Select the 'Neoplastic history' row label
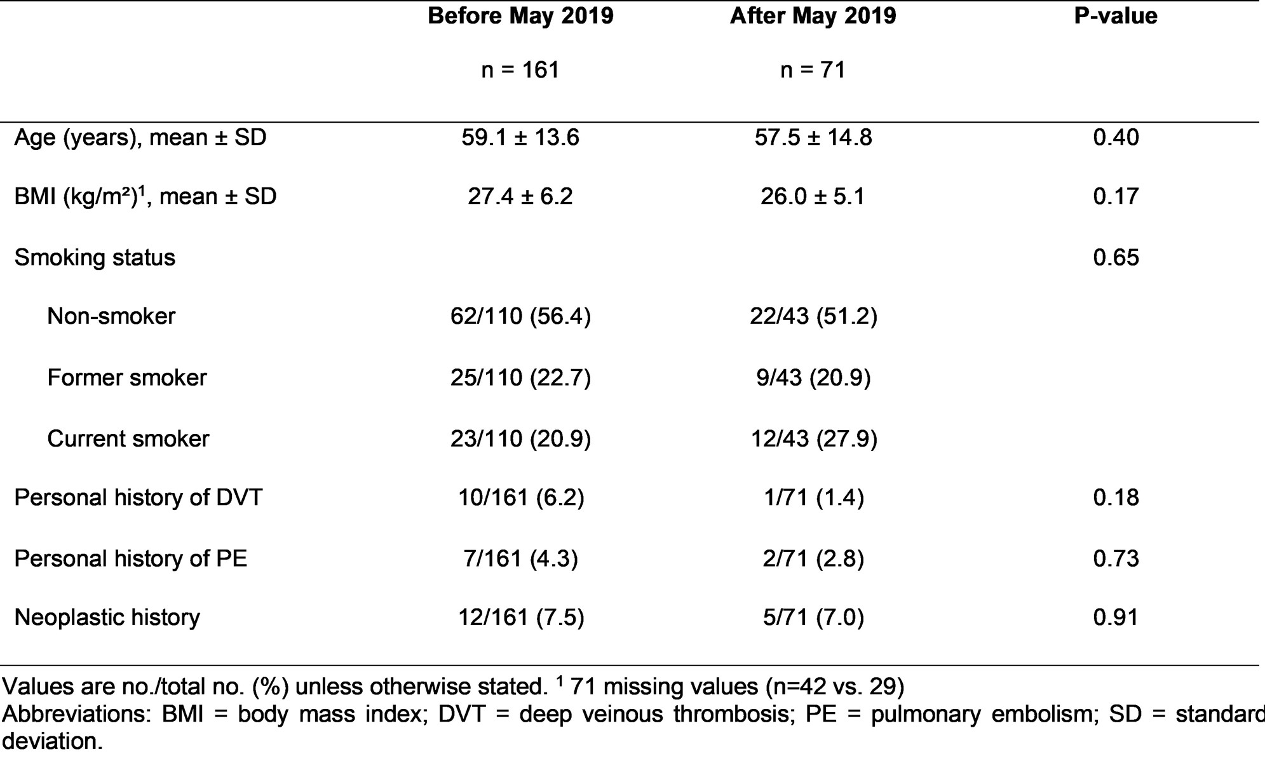This screenshot has width=1265, height=775. pyautogui.click(x=107, y=617)
